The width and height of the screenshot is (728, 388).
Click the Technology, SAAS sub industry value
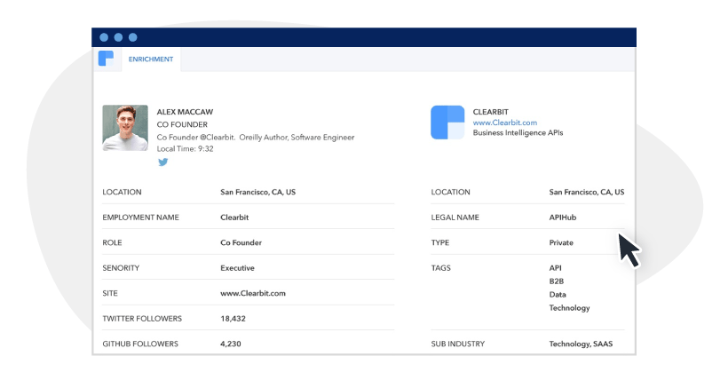tap(581, 344)
